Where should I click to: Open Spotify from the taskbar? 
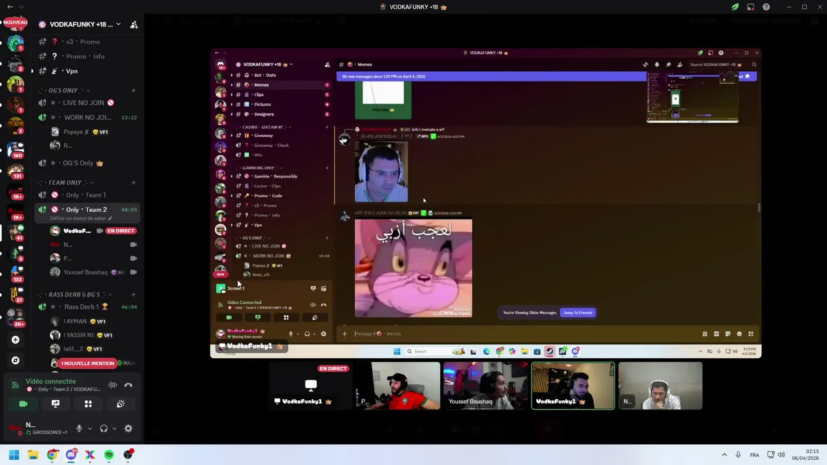[109, 455]
